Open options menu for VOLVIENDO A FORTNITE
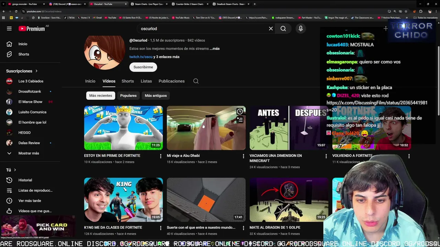Image resolution: width=440 pixels, height=247 pixels. click(x=409, y=156)
